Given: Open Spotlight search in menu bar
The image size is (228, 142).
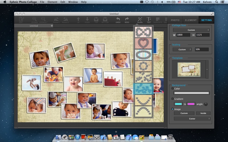Looking at the screenshot, I should tap(216, 2).
